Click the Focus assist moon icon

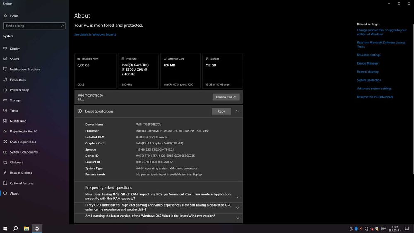point(5,79)
